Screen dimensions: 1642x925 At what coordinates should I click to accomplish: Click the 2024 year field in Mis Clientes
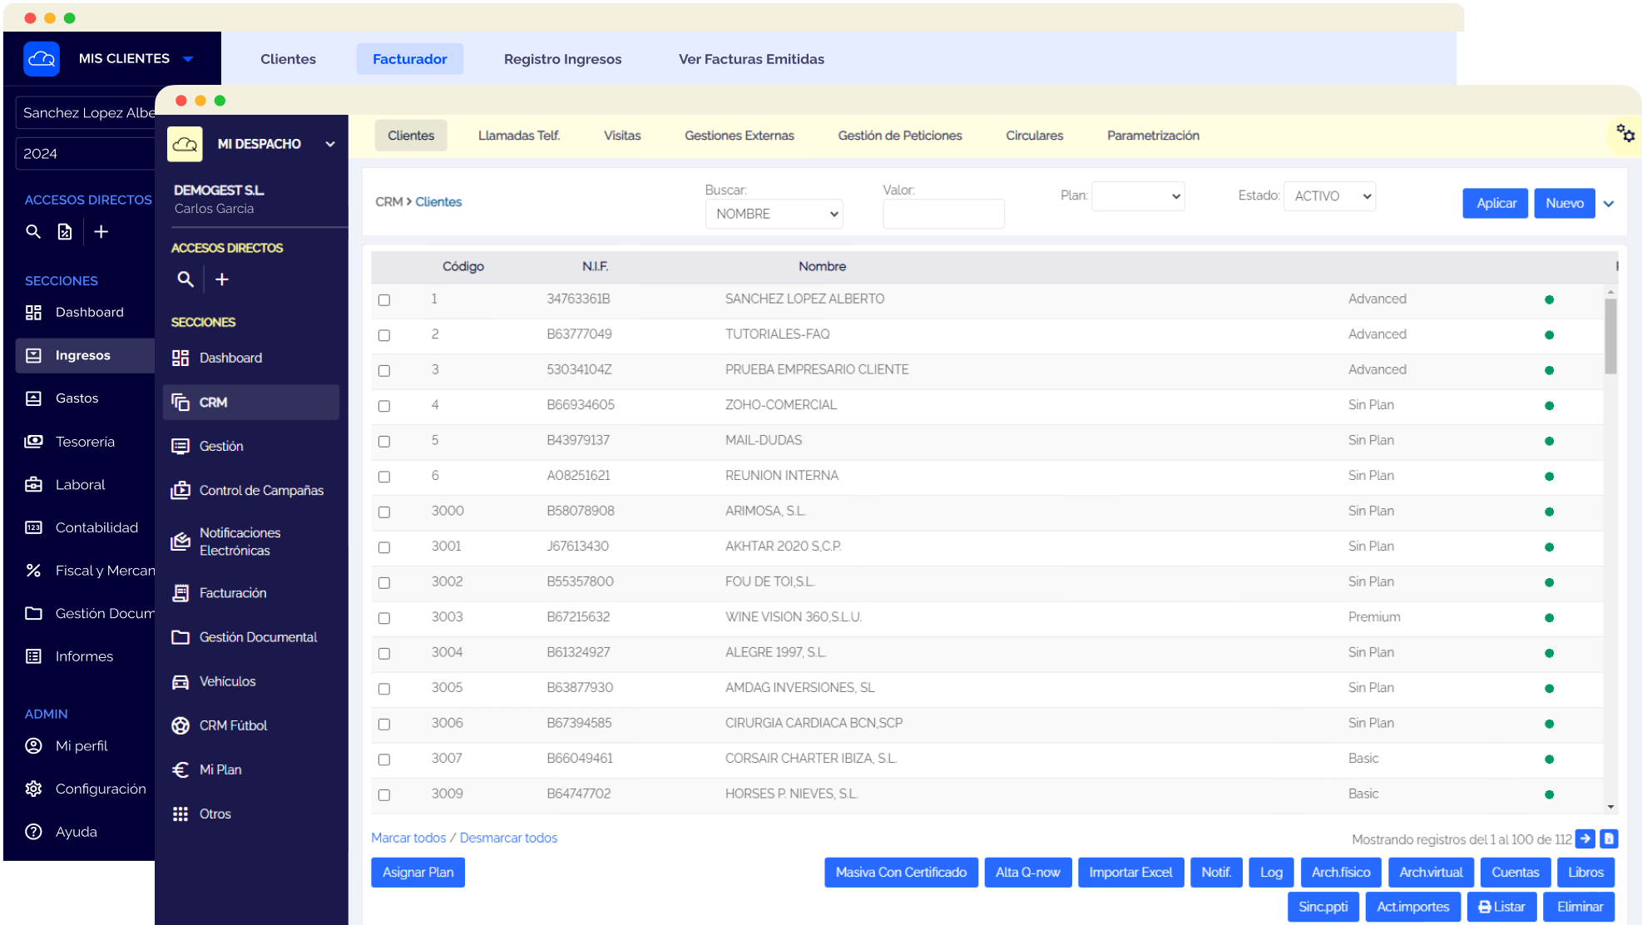pos(85,154)
